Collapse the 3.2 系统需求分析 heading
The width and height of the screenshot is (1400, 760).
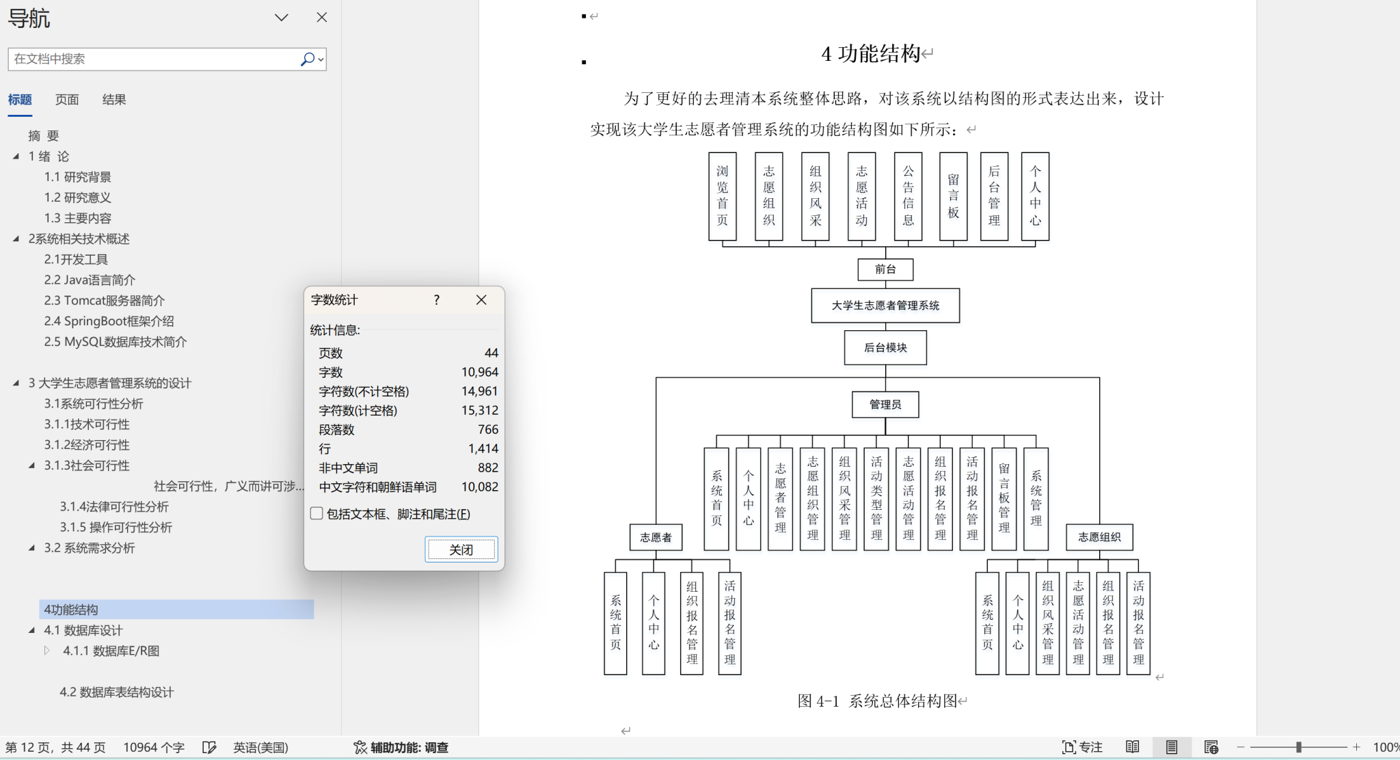click(31, 548)
